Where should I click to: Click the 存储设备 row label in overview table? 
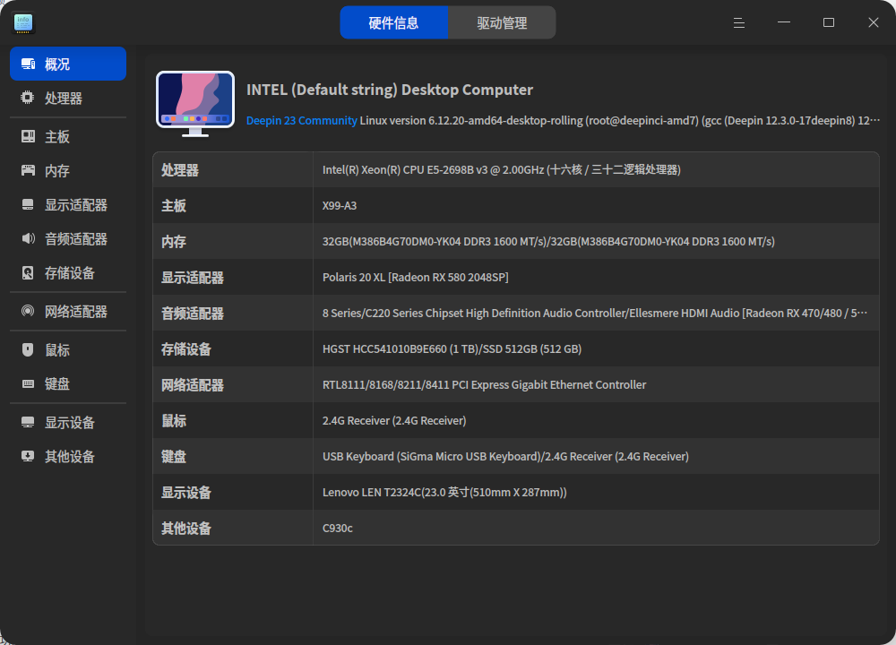coord(186,349)
